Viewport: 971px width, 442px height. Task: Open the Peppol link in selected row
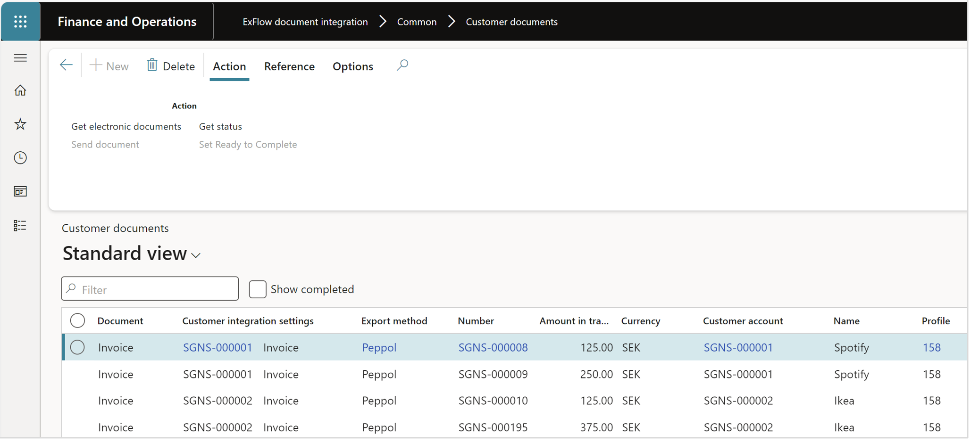[379, 348]
